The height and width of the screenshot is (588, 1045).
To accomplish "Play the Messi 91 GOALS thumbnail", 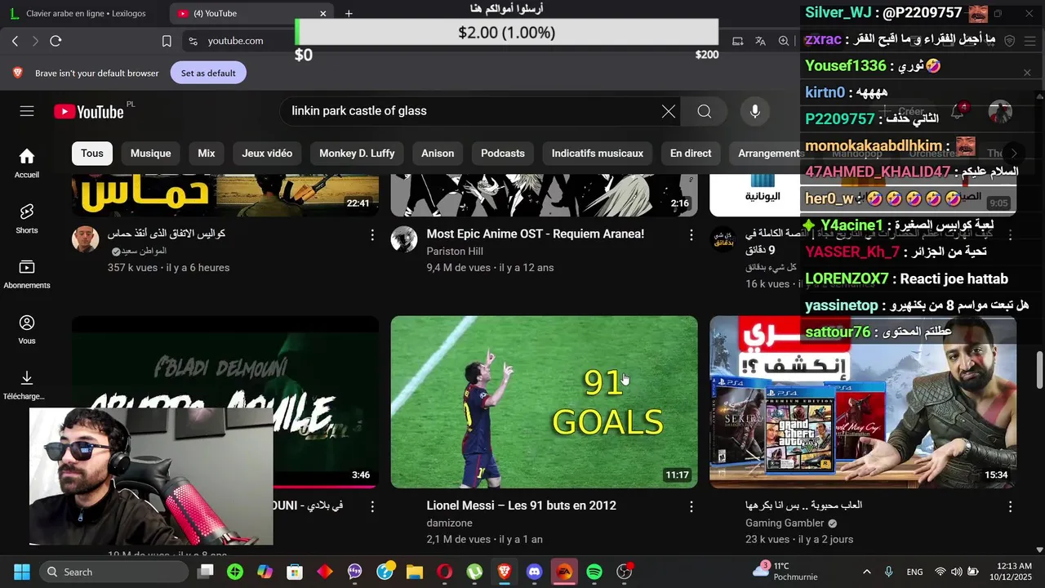I will point(544,402).
